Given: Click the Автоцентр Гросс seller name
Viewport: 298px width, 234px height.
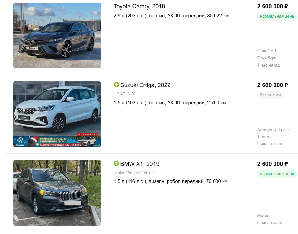Looking at the screenshot, I should pyautogui.click(x=273, y=130).
